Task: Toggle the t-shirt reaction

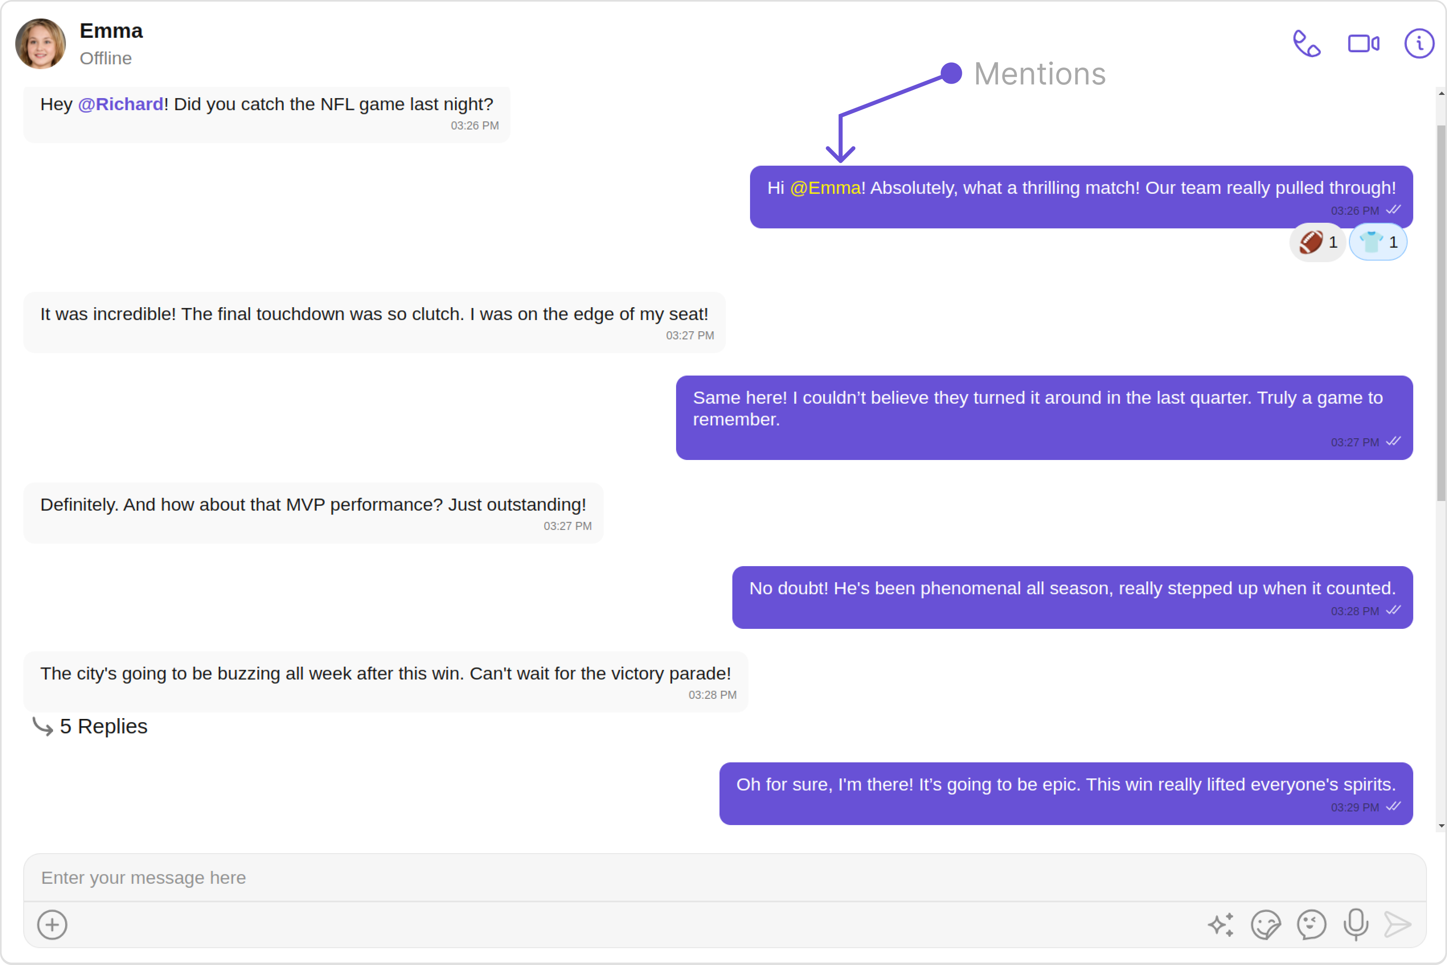Action: pyautogui.click(x=1377, y=242)
